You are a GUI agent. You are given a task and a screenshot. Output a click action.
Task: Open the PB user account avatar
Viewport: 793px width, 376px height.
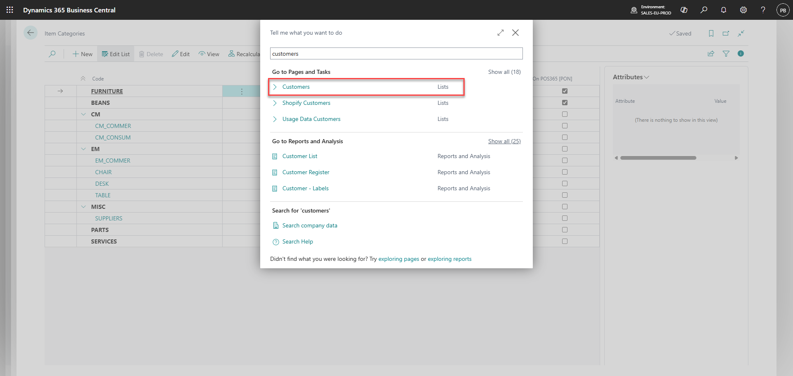click(783, 10)
